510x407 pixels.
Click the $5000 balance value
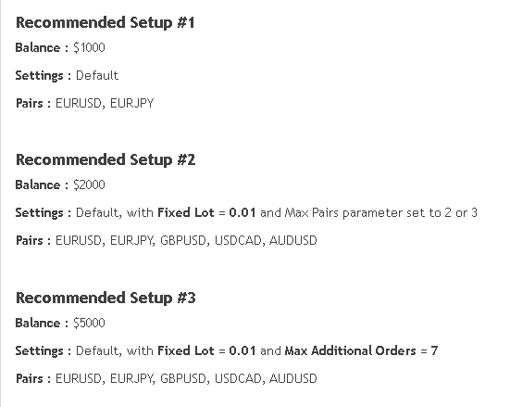point(89,323)
